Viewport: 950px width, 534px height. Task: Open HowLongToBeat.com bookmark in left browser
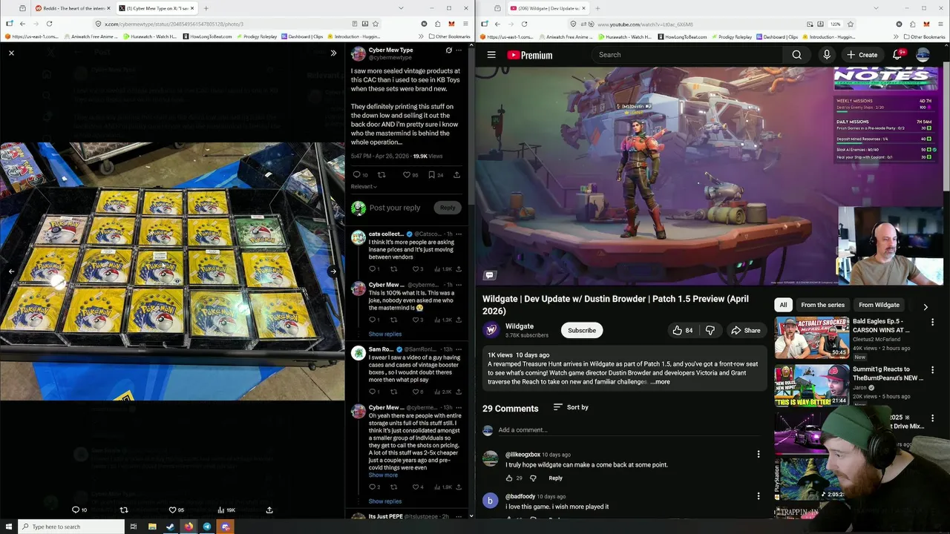(x=208, y=36)
